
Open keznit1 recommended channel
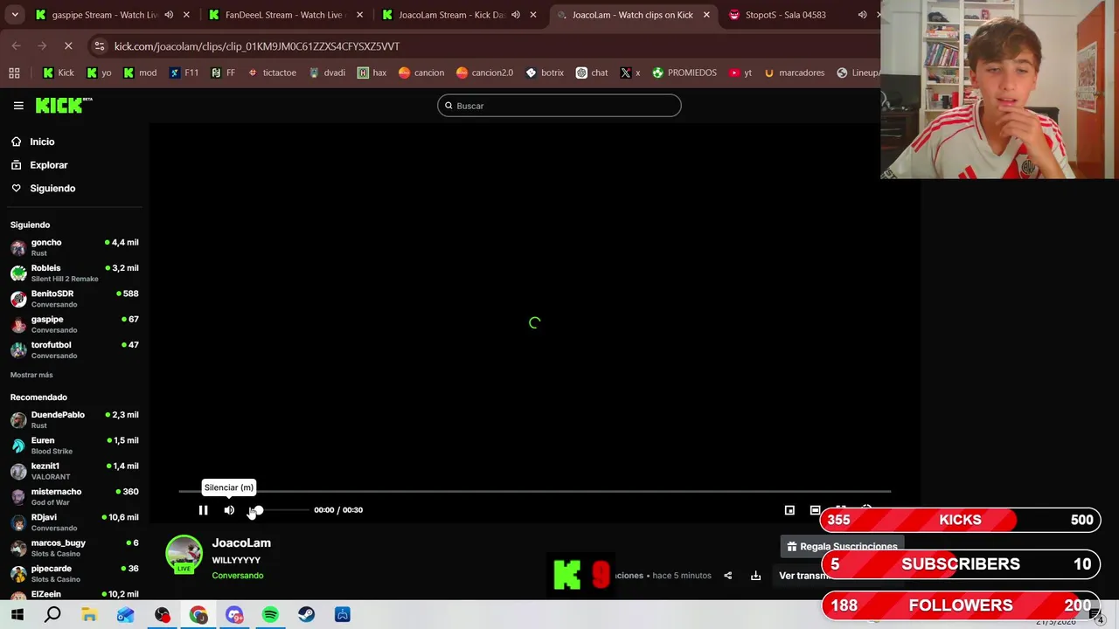(74, 471)
